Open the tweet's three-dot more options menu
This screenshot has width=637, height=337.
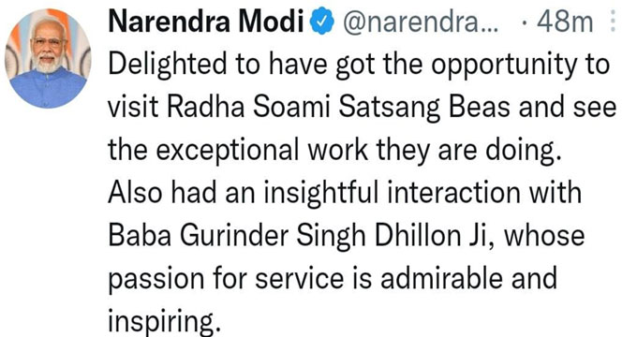[614, 22]
